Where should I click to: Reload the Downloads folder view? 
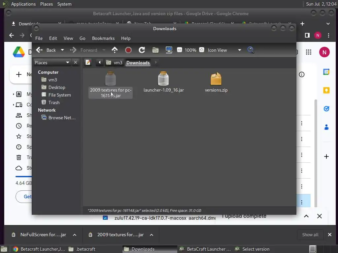point(142,50)
